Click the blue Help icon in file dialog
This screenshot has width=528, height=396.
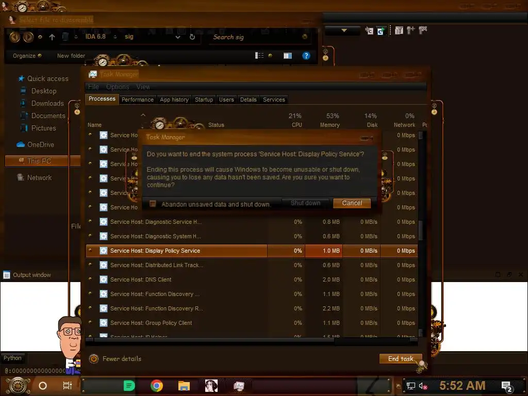coord(306,56)
